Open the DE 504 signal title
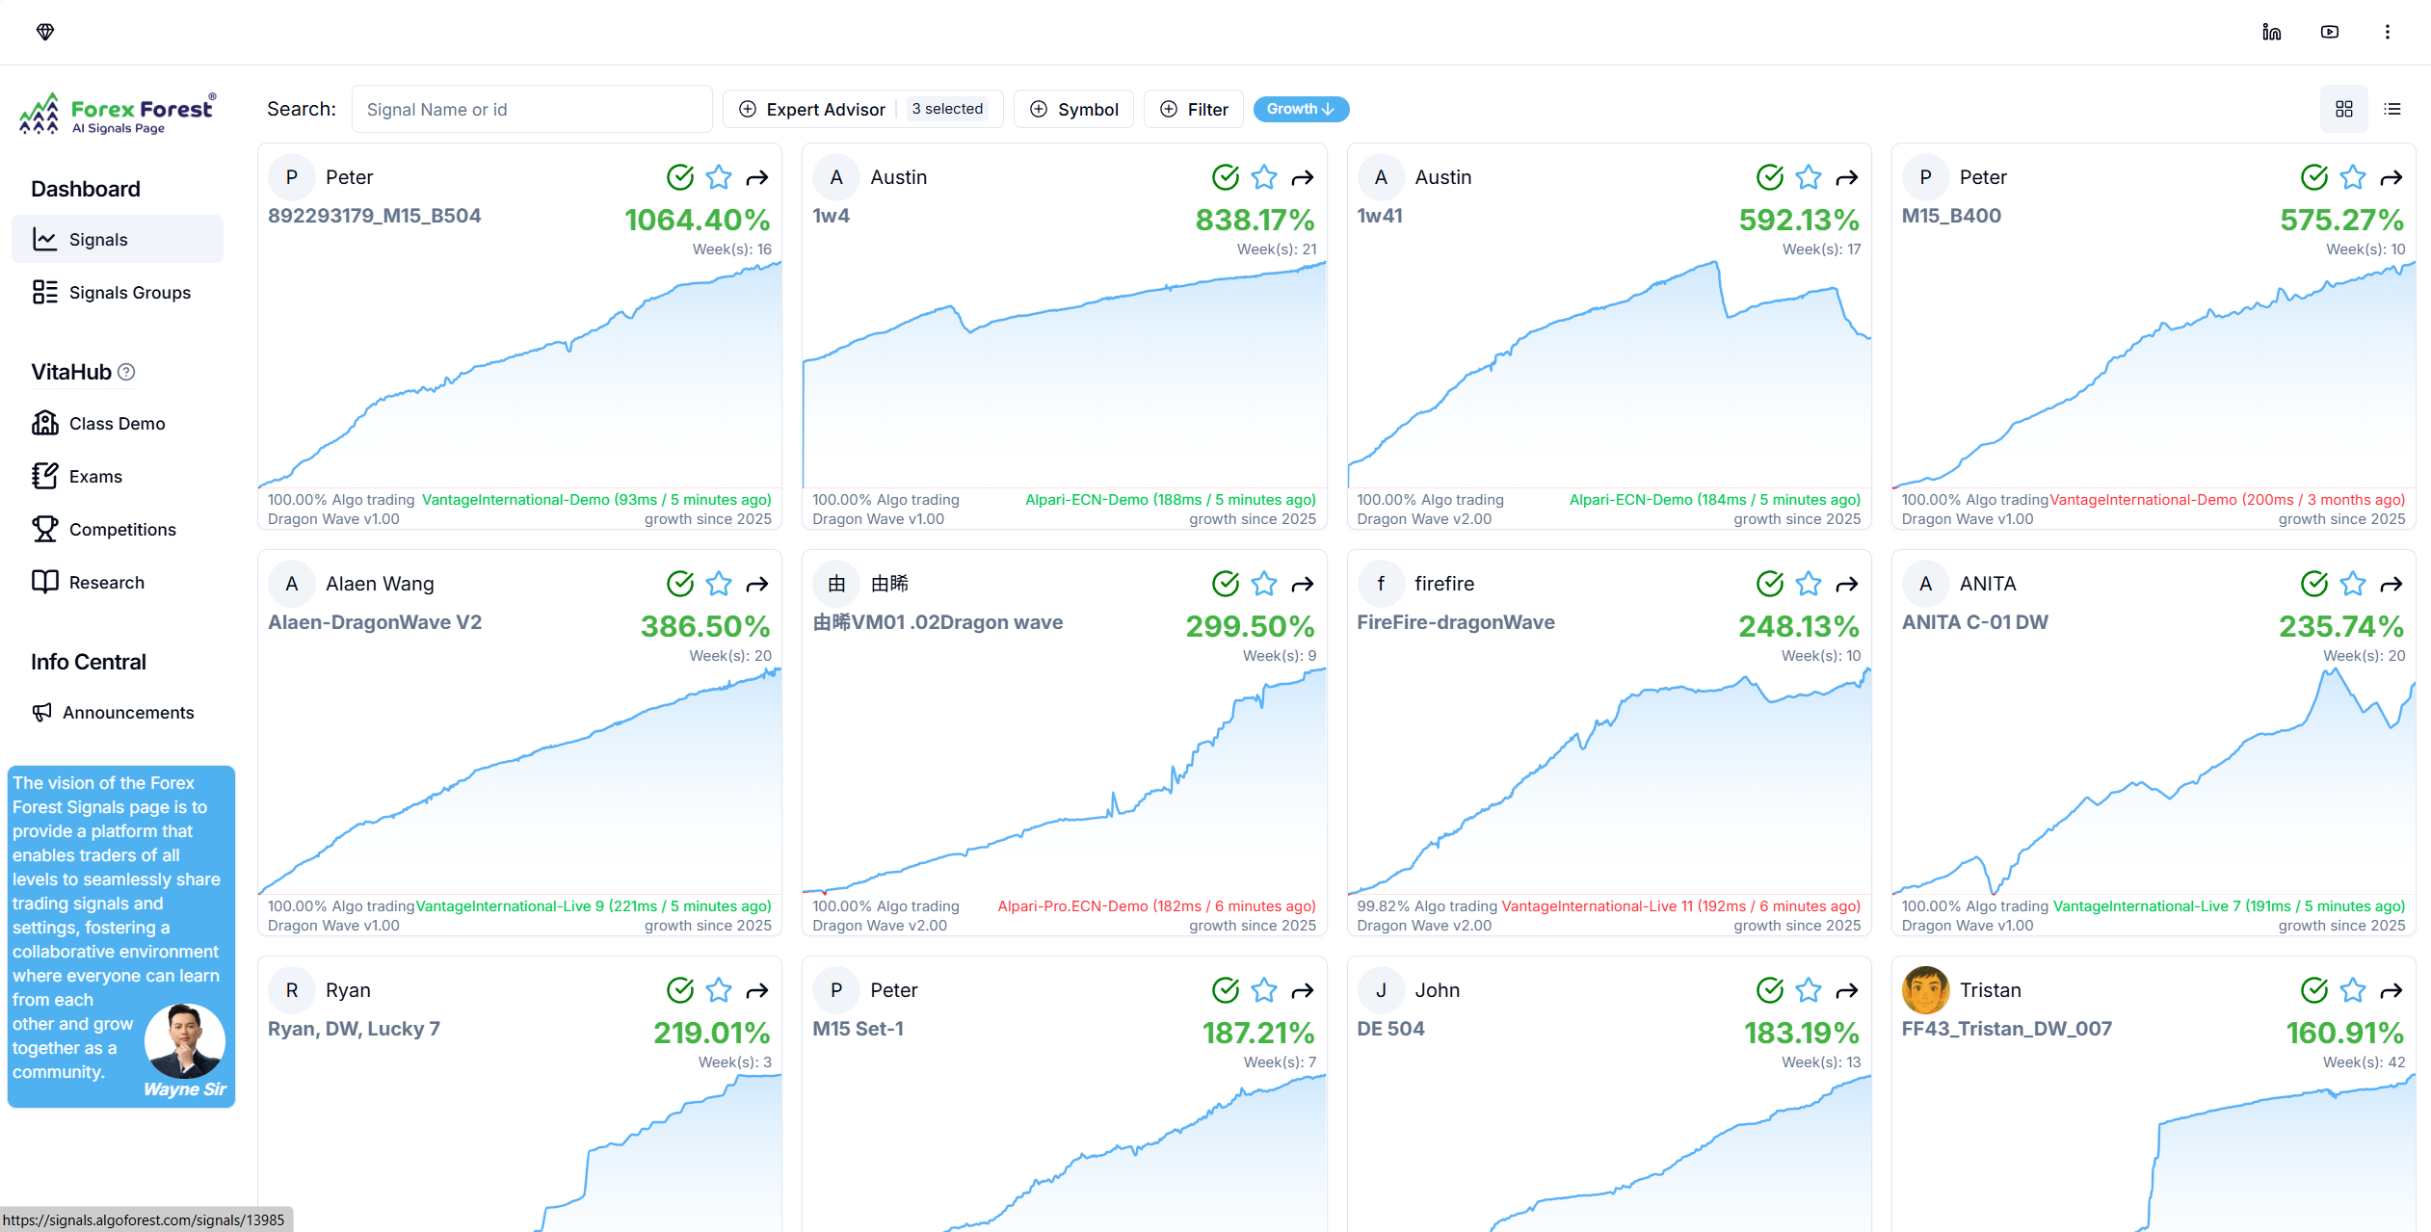 pos(1390,1029)
